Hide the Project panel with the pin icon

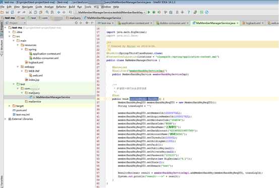coord(92,23)
